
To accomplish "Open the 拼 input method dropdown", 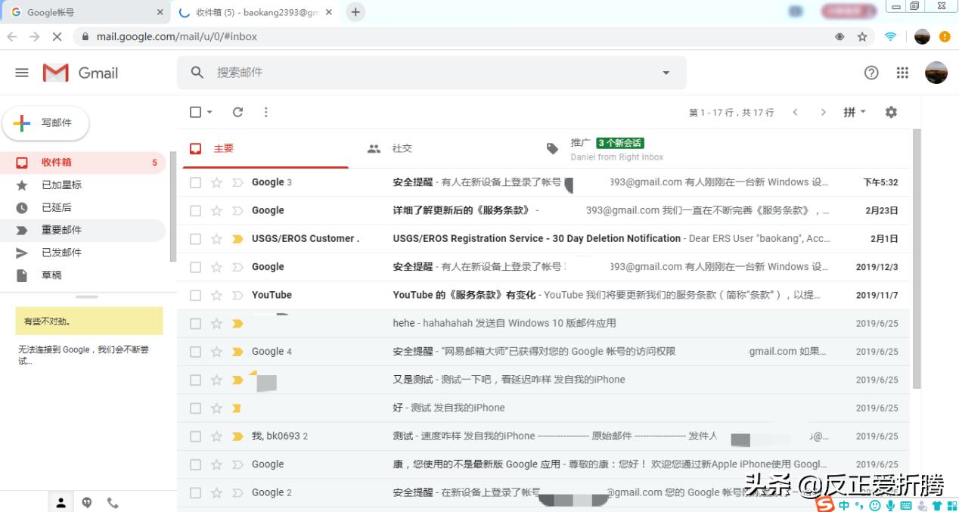I will (853, 112).
